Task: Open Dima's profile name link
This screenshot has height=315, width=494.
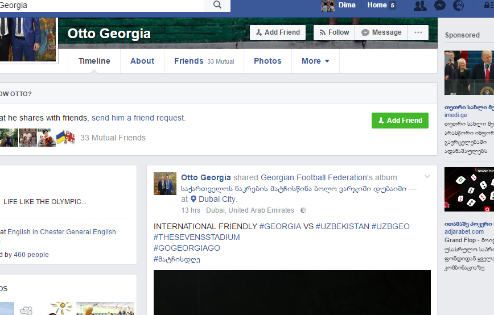Action: (347, 5)
